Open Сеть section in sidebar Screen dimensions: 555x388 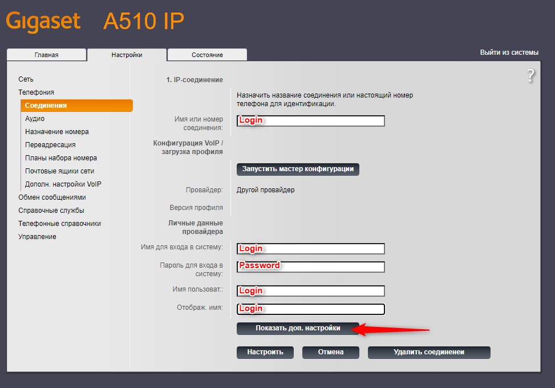coord(26,79)
